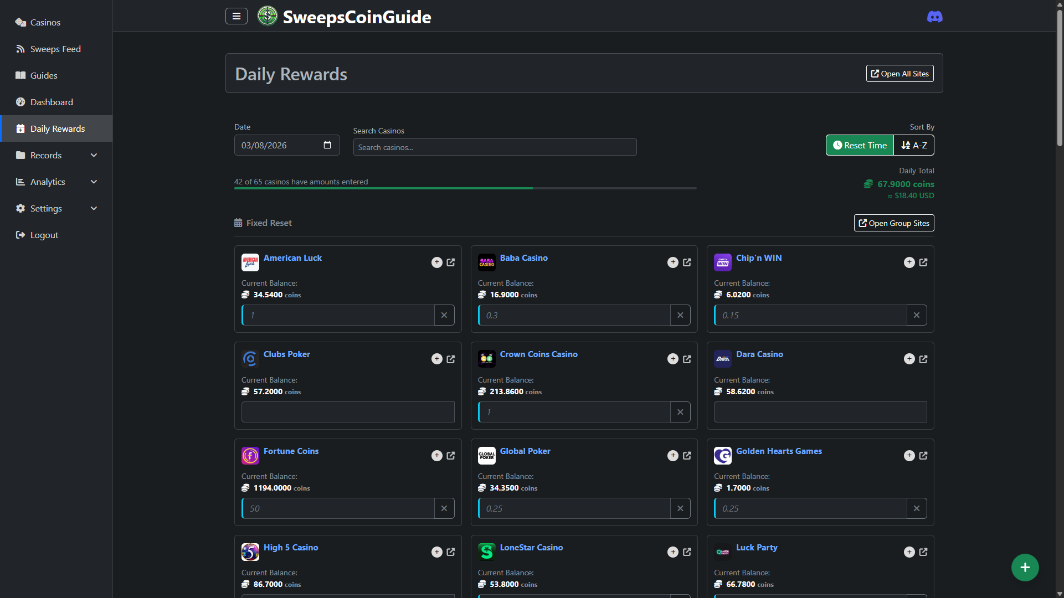Click green floating add button
This screenshot has width=1064, height=598.
(1025, 568)
